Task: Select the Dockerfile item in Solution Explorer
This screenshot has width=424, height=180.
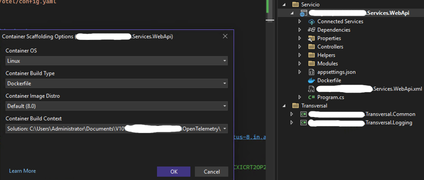Action: [x=329, y=80]
